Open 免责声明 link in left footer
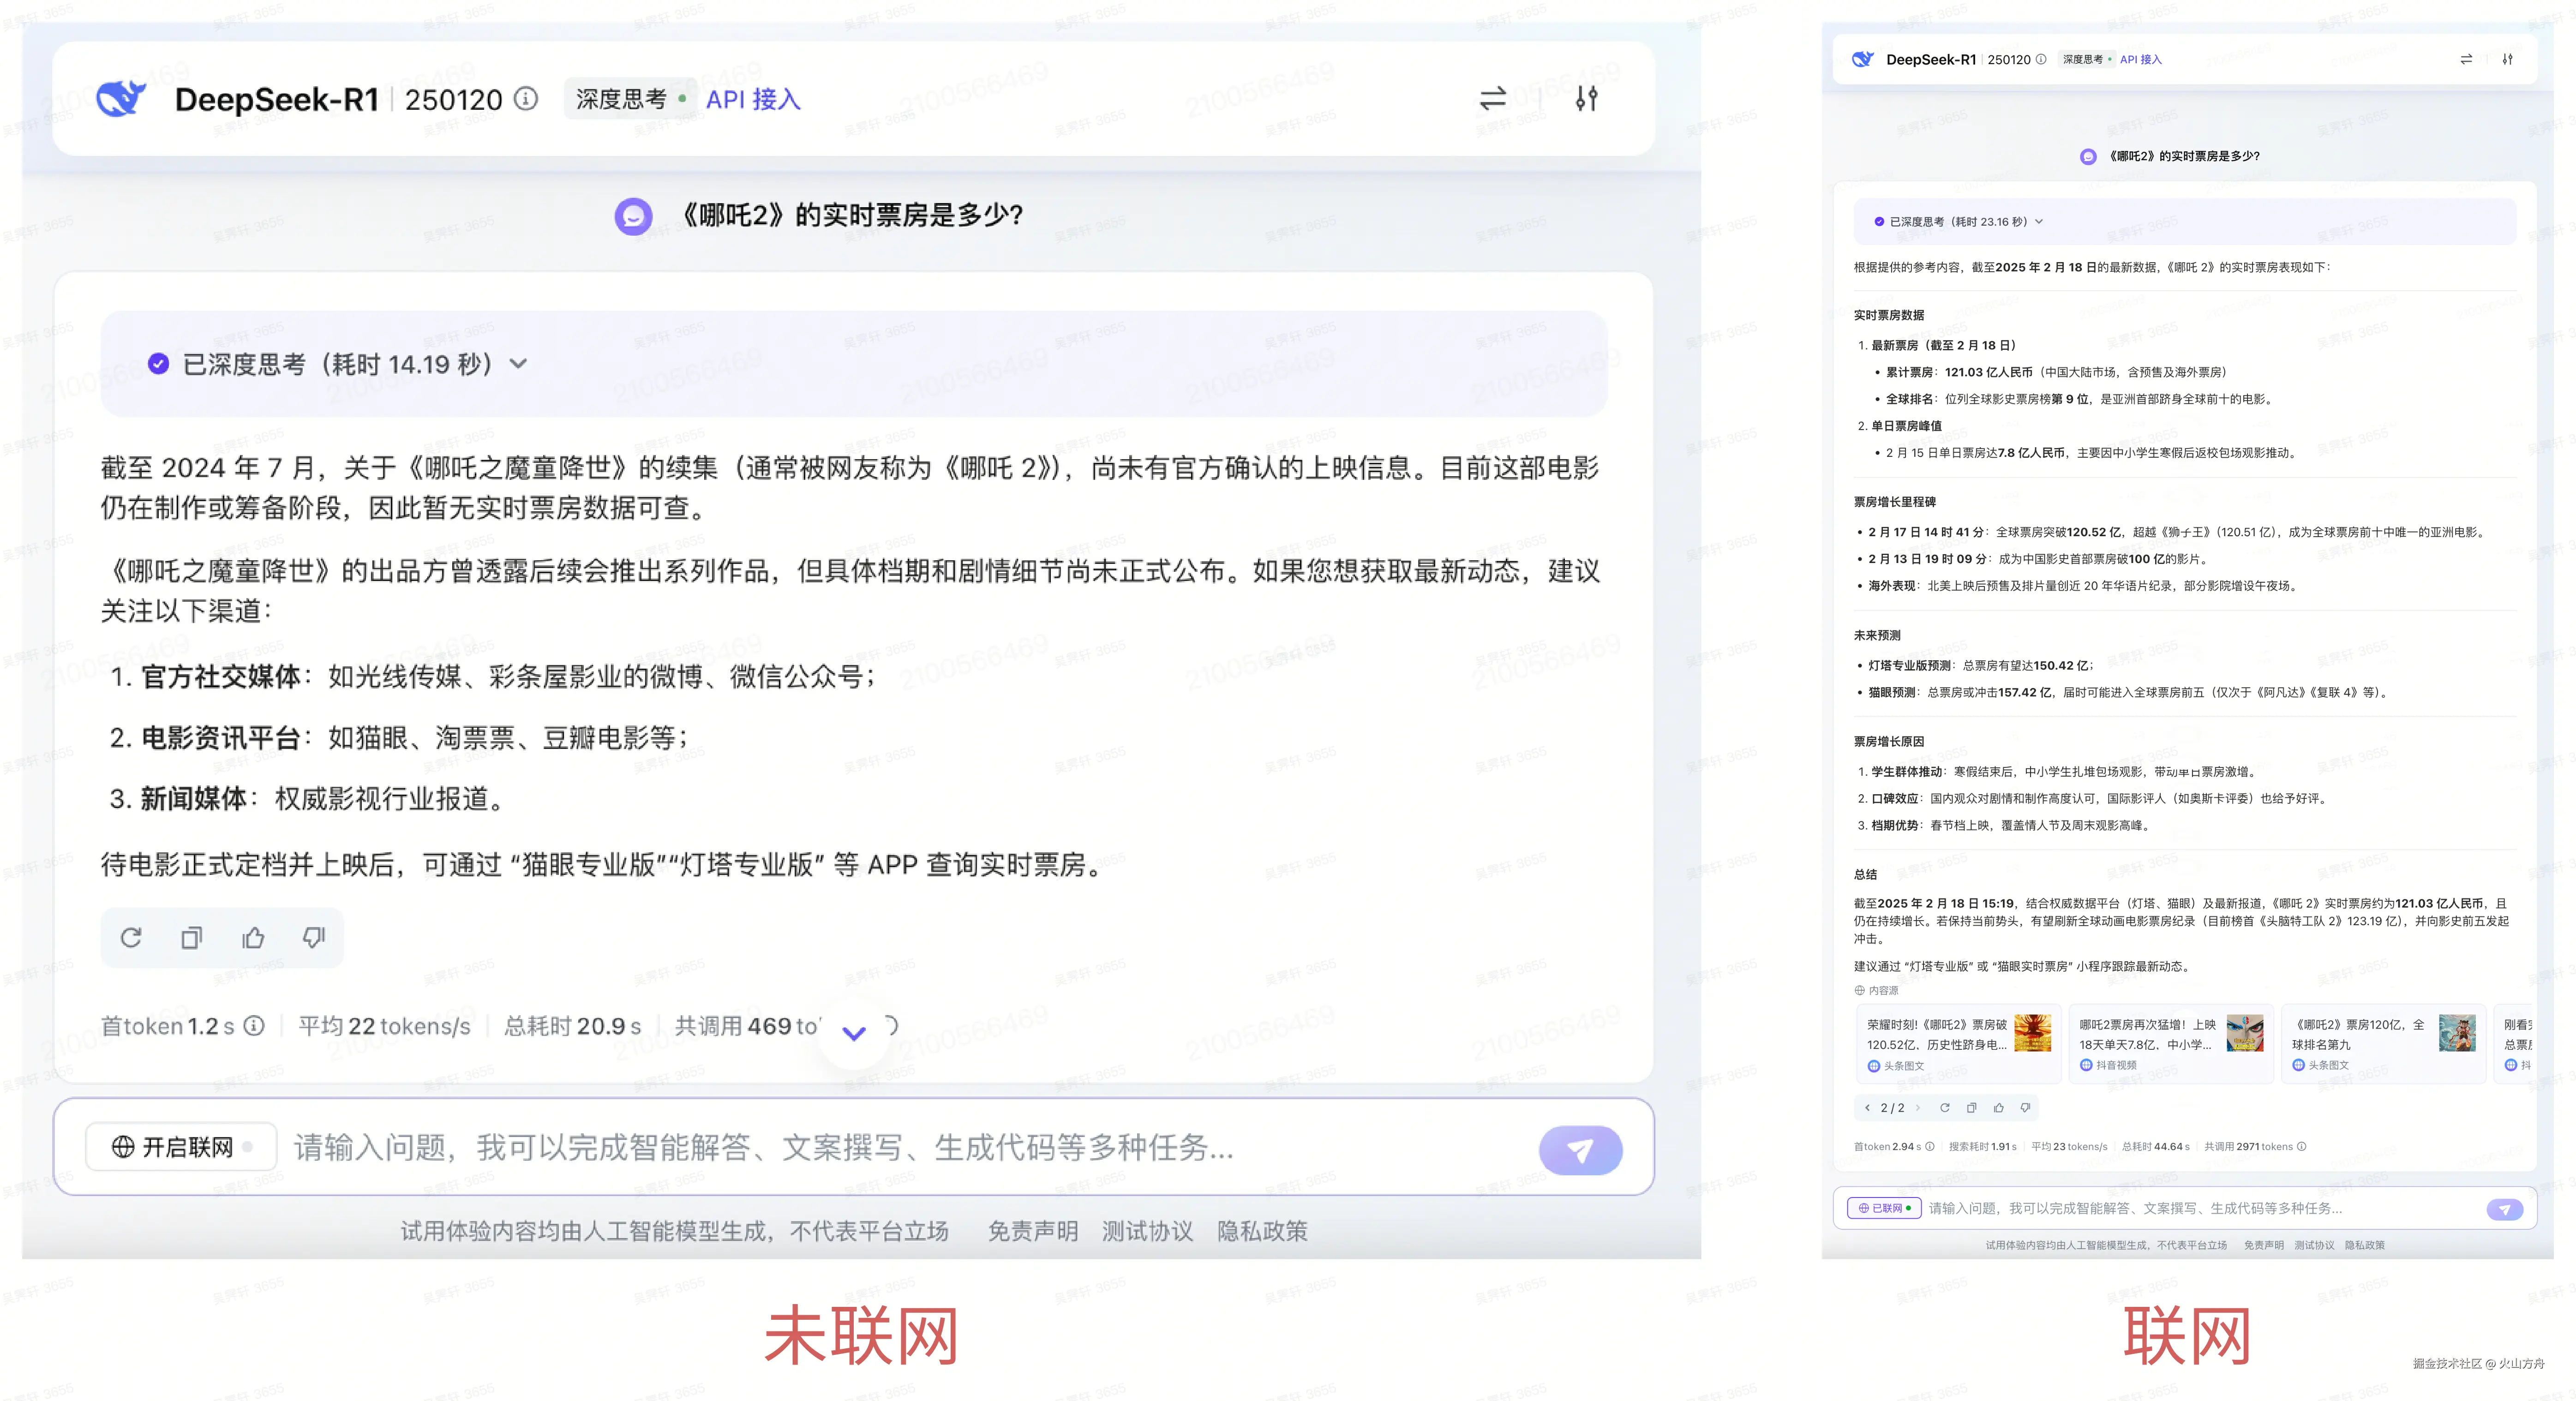The height and width of the screenshot is (1401, 2576). click(x=1032, y=1231)
